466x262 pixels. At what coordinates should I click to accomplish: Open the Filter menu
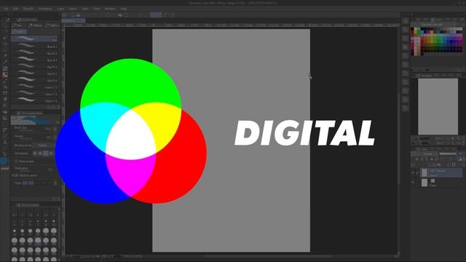point(97,9)
